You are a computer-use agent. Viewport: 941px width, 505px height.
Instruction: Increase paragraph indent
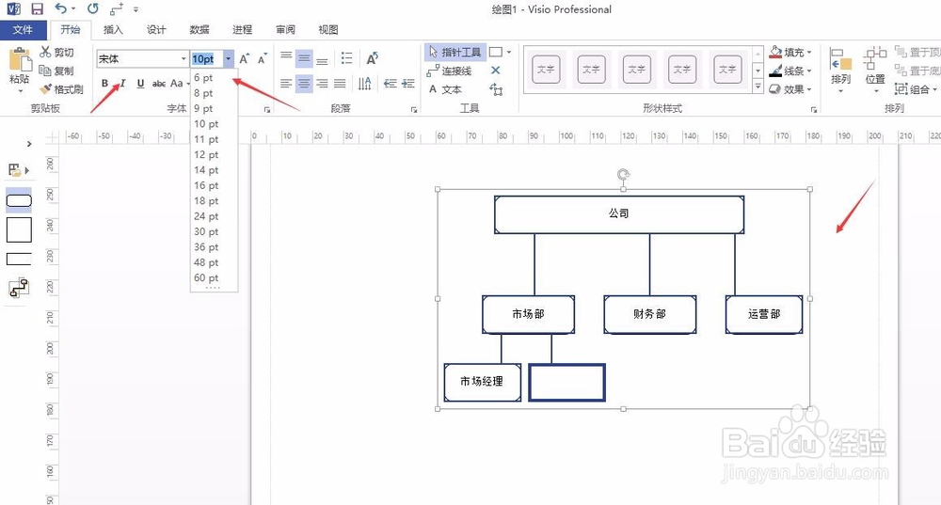(x=408, y=84)
